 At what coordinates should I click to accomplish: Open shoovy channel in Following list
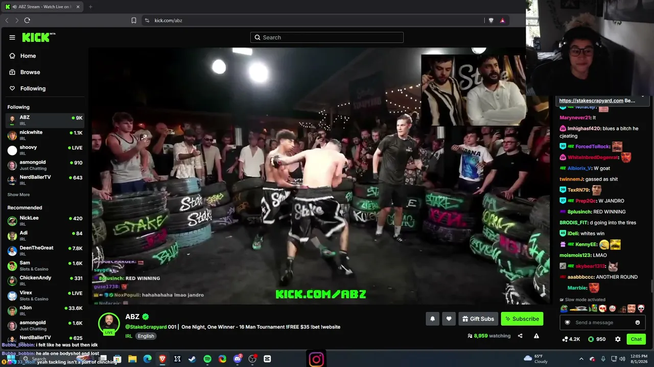tap(45, 150)
